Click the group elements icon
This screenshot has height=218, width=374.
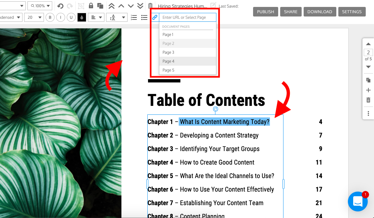click(x=81, y=6)
